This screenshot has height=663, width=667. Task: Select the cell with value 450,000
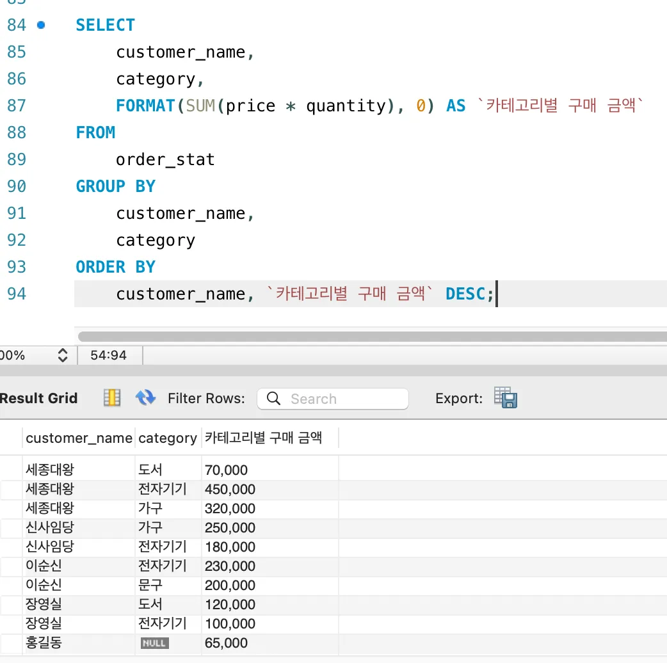[x=269, y=489]
